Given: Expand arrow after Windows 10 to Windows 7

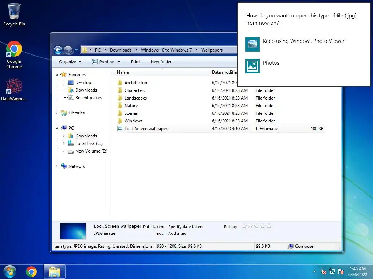Looking at the screenshot, I should click(x=196, y=50).
